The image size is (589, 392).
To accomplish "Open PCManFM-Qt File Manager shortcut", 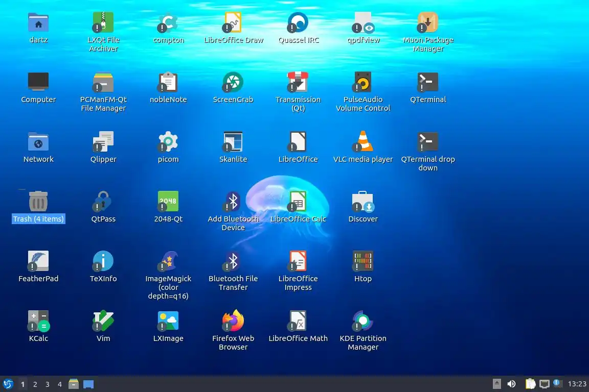I will 103,82.
